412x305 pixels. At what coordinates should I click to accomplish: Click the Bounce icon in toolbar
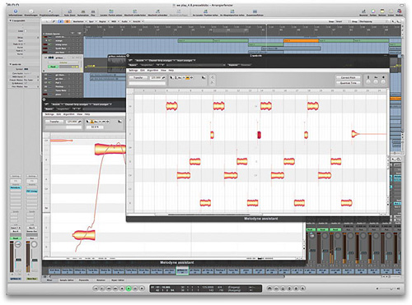(363, 12)
